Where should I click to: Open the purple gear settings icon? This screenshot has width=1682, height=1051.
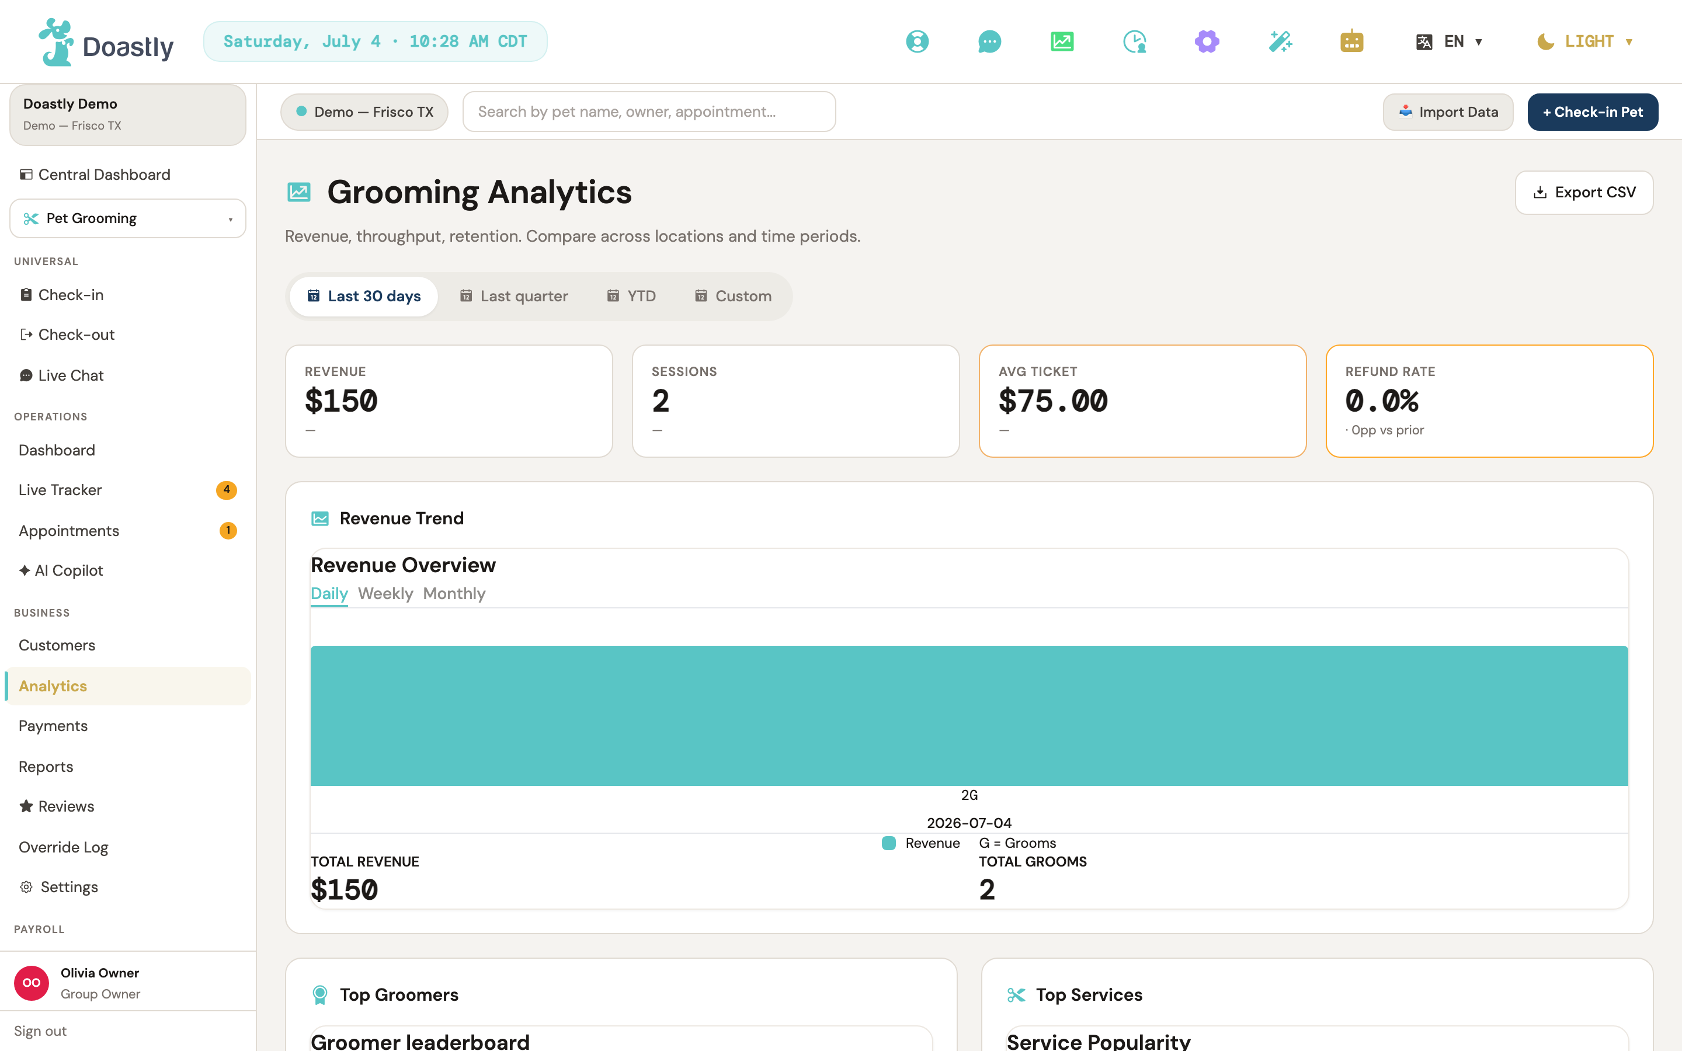(x=1207, y=41)
